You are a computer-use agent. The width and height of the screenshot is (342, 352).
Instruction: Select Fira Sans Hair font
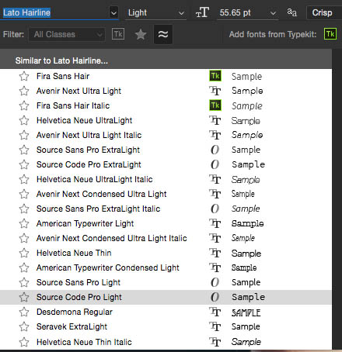click(166, 76)
